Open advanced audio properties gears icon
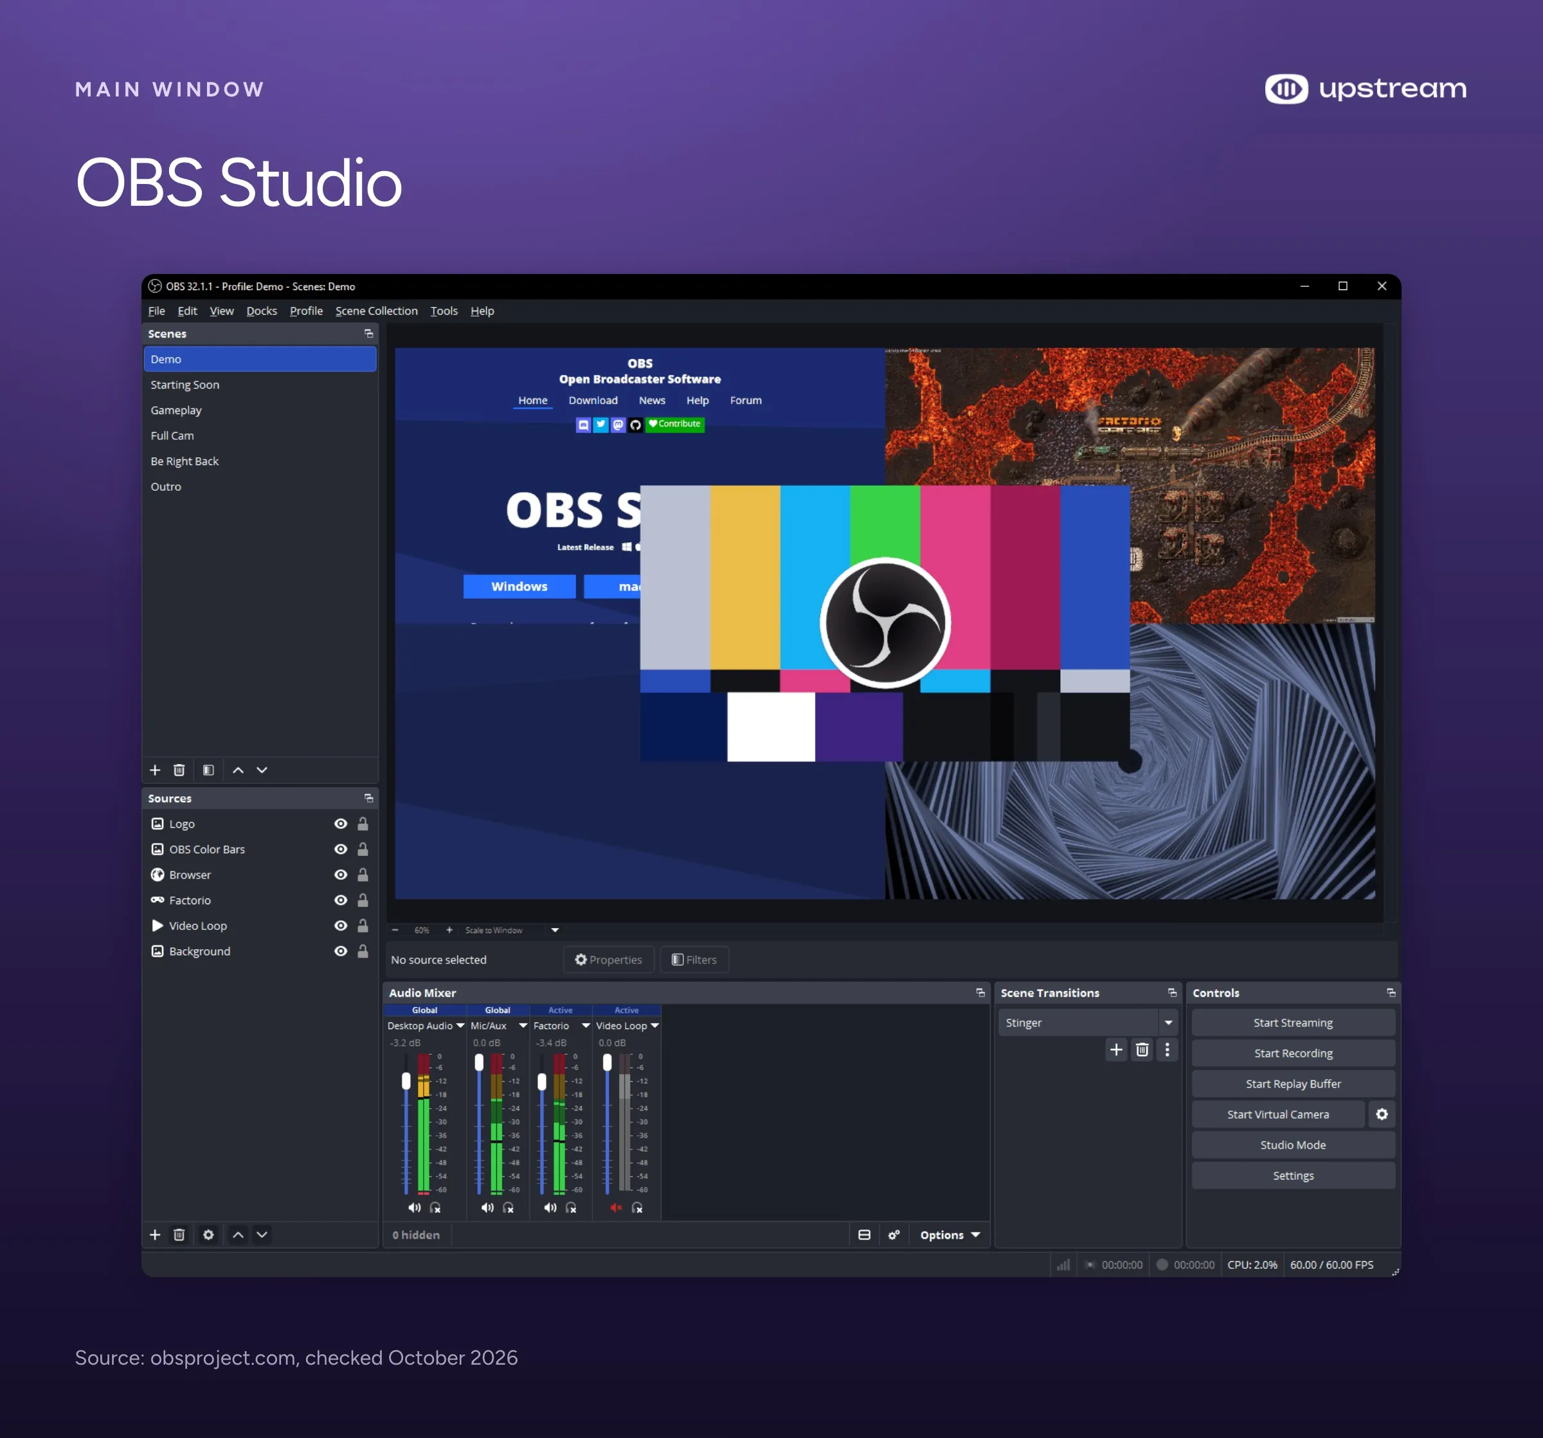The height and width of the screenshot is (1438, 1543). click(894, 1235)
